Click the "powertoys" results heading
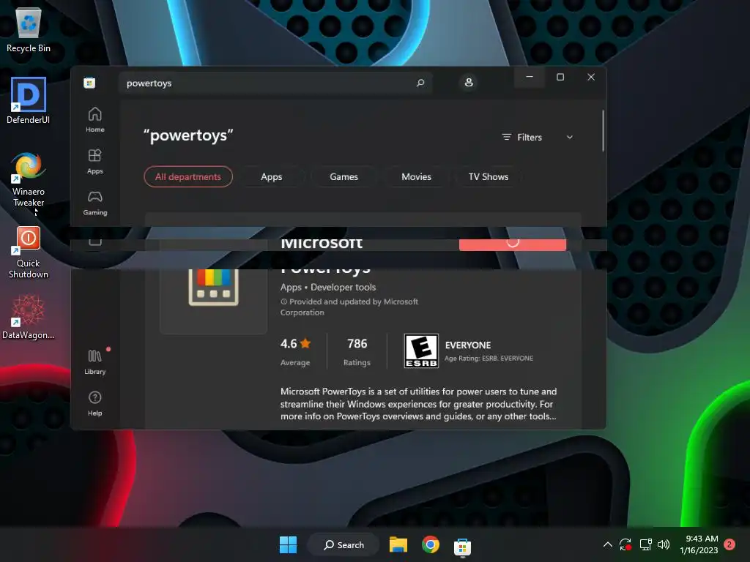The height and width of the screenshot is (562, 750). point(188,135)
